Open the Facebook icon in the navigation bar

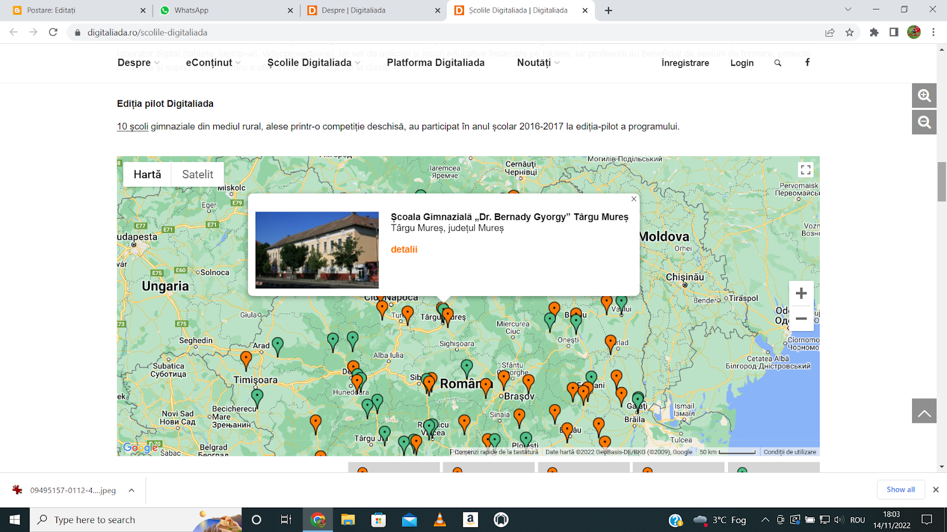pos(807,62)
